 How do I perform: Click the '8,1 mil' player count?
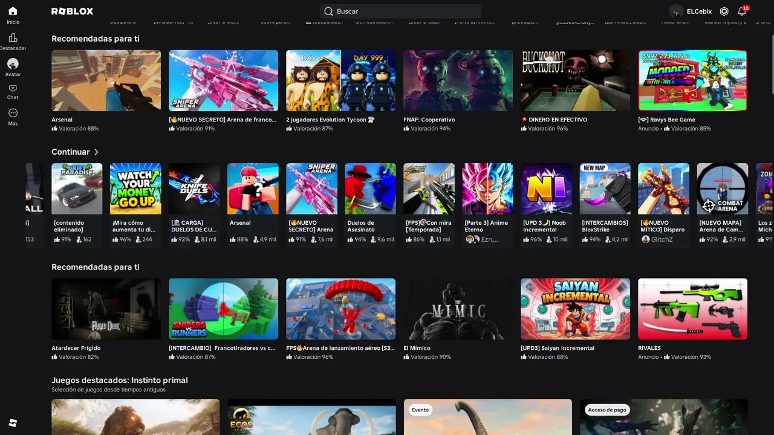208,239
